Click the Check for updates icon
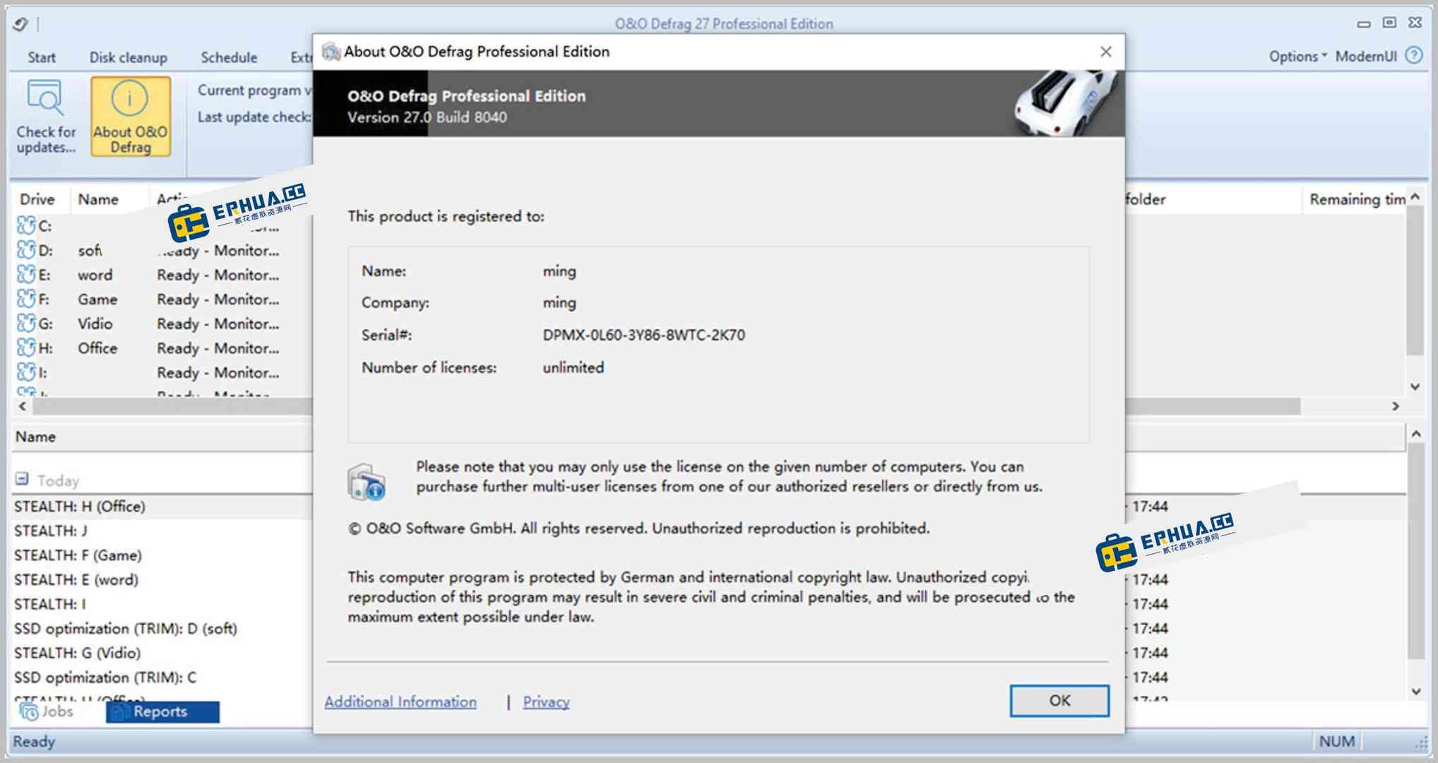 tap(45, 97)
